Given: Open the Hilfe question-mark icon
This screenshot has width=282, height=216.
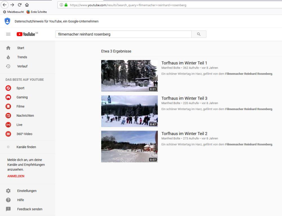Looking at the screenshot, I should click(8, 200).
